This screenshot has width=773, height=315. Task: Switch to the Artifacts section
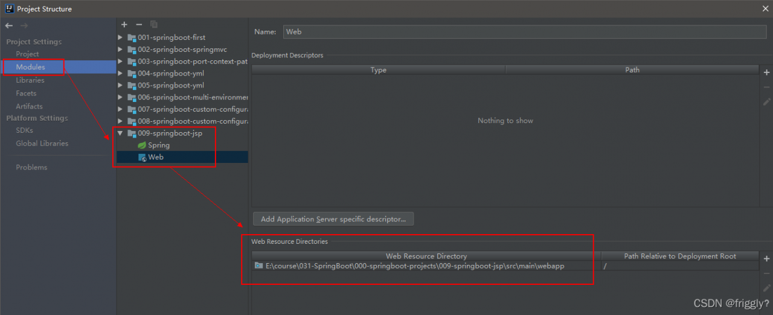[x=29, y=106]
